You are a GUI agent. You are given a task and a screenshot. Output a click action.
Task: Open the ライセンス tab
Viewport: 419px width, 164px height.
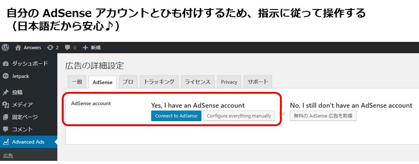click(x=198, y=82)
